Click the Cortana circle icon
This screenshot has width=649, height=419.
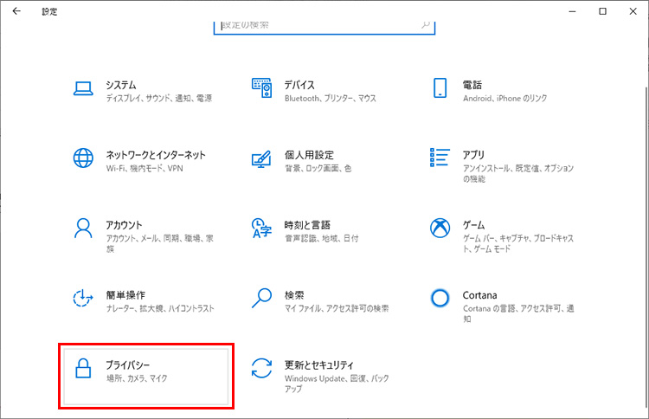click(x=440, y=299)
